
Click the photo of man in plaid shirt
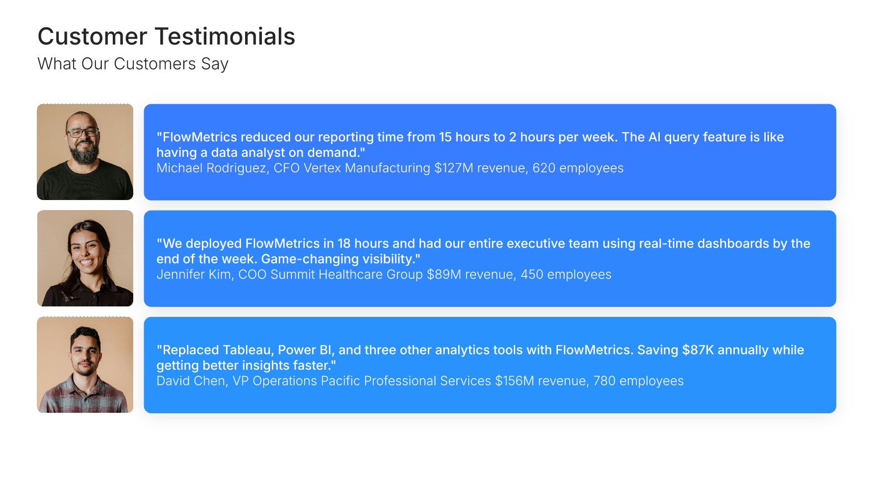click(x=85, y=365)
